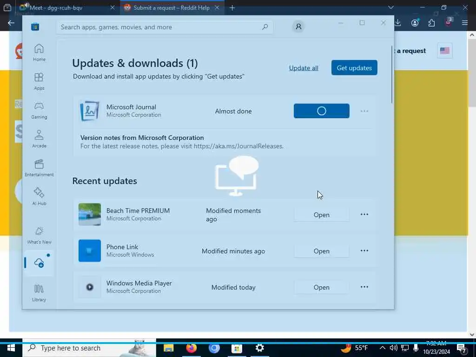Click the Get updates button
The image size is (476, 357).
pyautogui.click(x=354, y=68)
